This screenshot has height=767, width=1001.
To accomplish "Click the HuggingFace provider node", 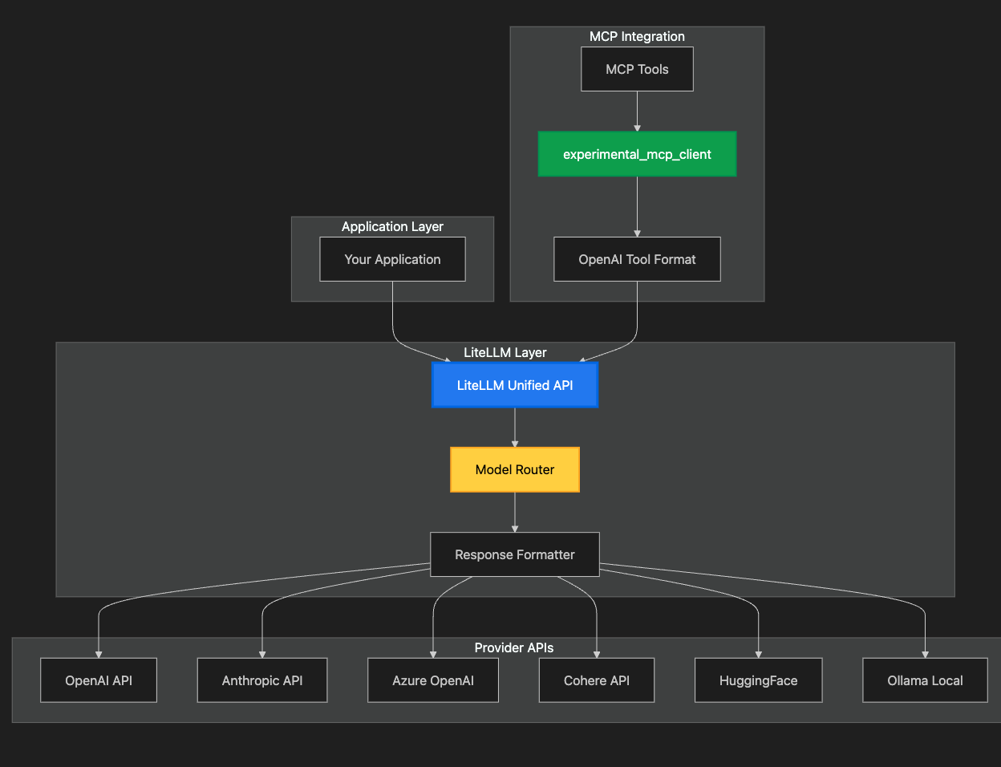I will pyautogui.click(x=759, y=680).
